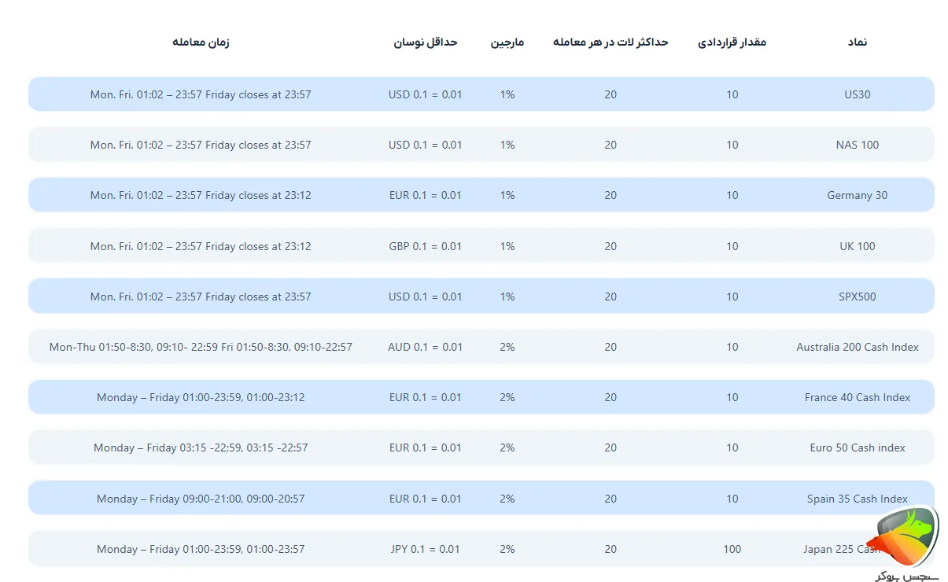This screenshot has height=582, width=948.
Task: Click the France 40 Cash Index entry
Action: pyautogui.click(x=857, y=397)
